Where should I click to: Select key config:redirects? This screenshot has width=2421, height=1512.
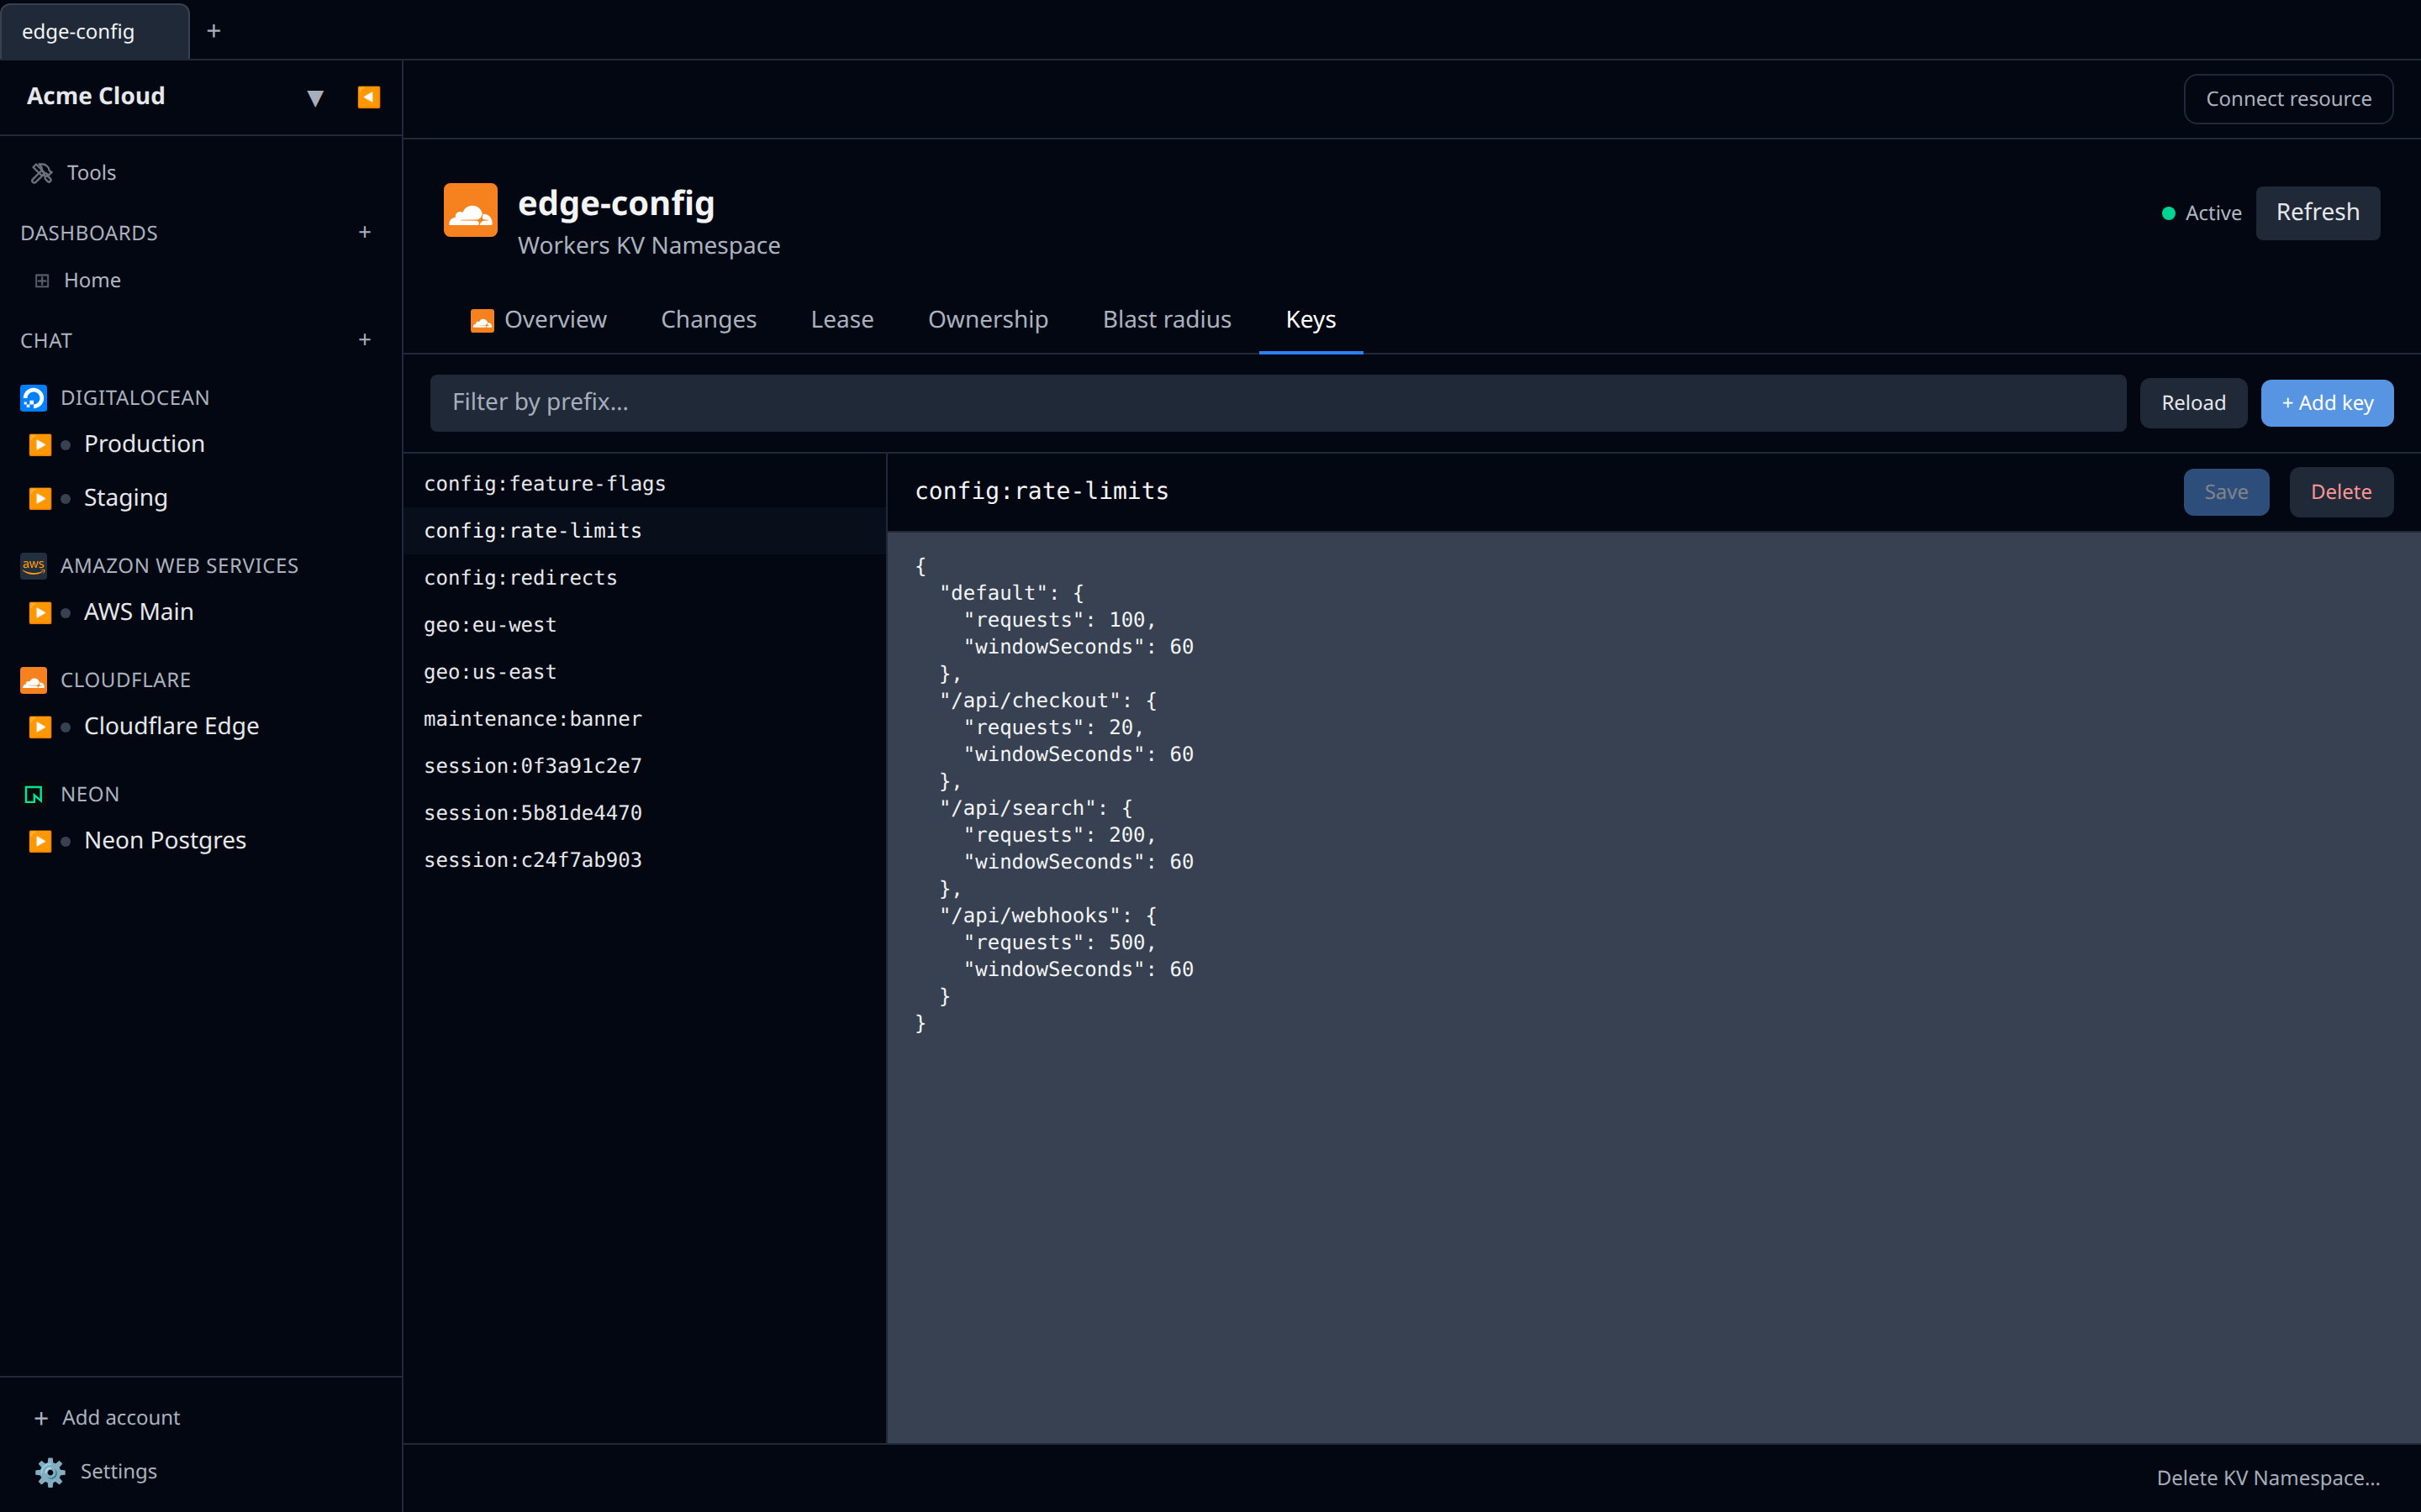[644, 578]
